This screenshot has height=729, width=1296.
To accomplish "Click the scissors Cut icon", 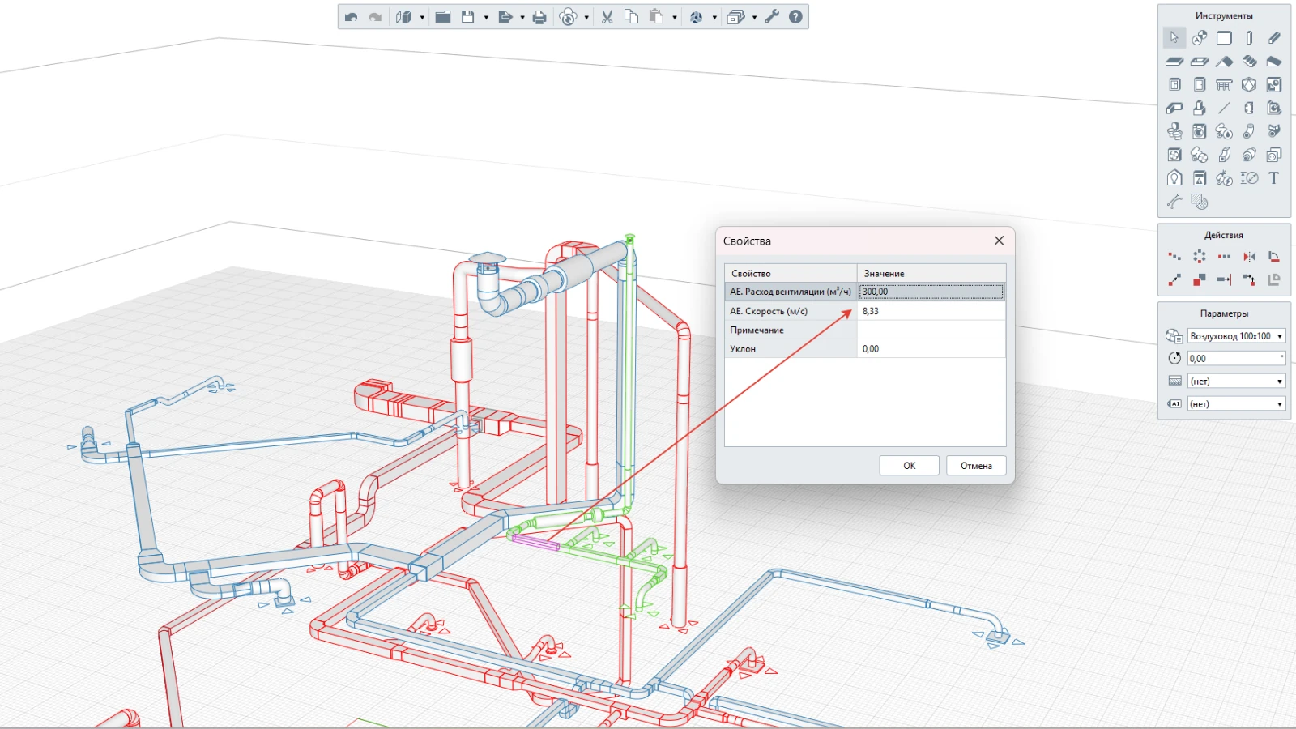I will [x=607, y=17].
